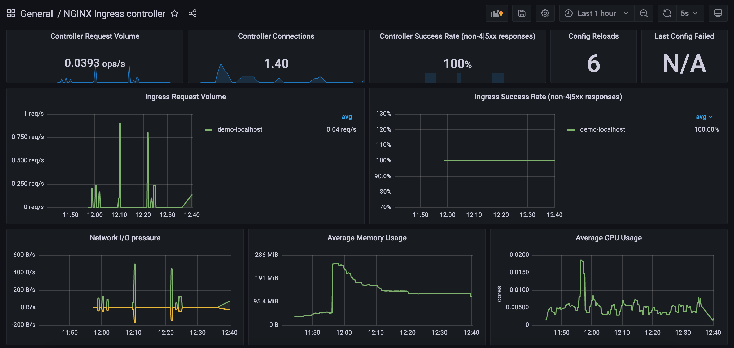This screenshot has width=734, height=348.
Task: Toggle demo-localhost series in Ingress Request Volume
Action: click(x=240, y=129)
